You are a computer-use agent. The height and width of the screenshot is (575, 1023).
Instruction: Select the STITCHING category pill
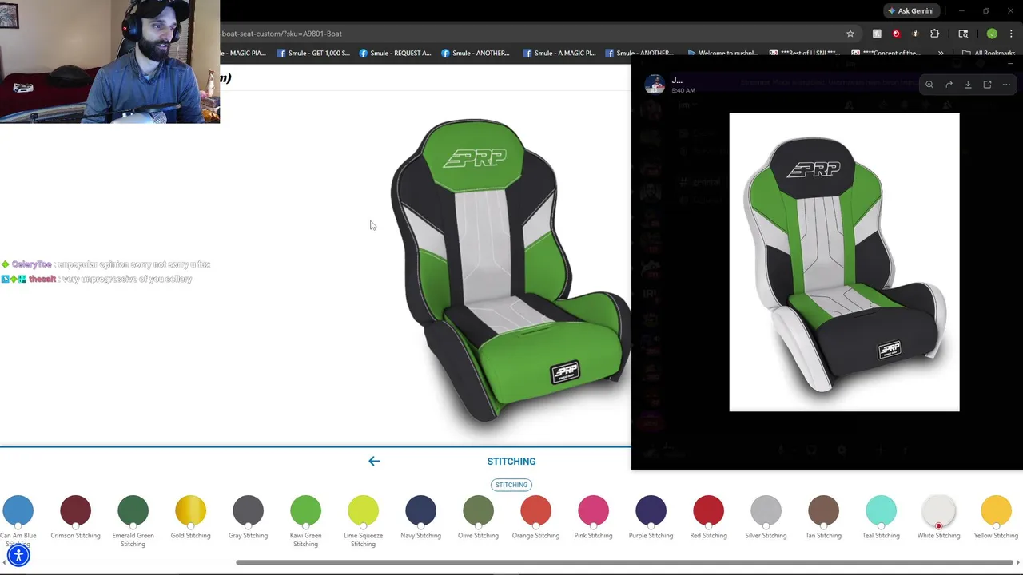pos(511,485)
